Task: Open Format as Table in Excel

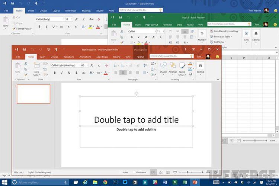Action: (x=221, y=36)
